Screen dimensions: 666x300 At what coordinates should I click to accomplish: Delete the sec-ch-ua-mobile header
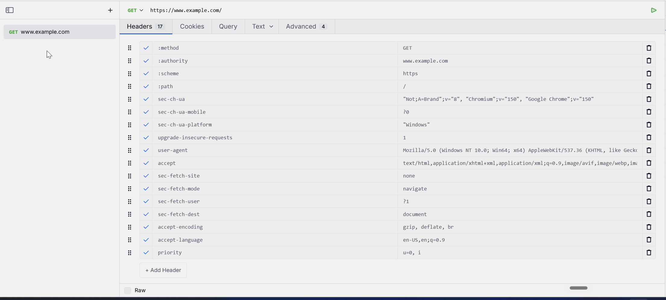point(649,112)
